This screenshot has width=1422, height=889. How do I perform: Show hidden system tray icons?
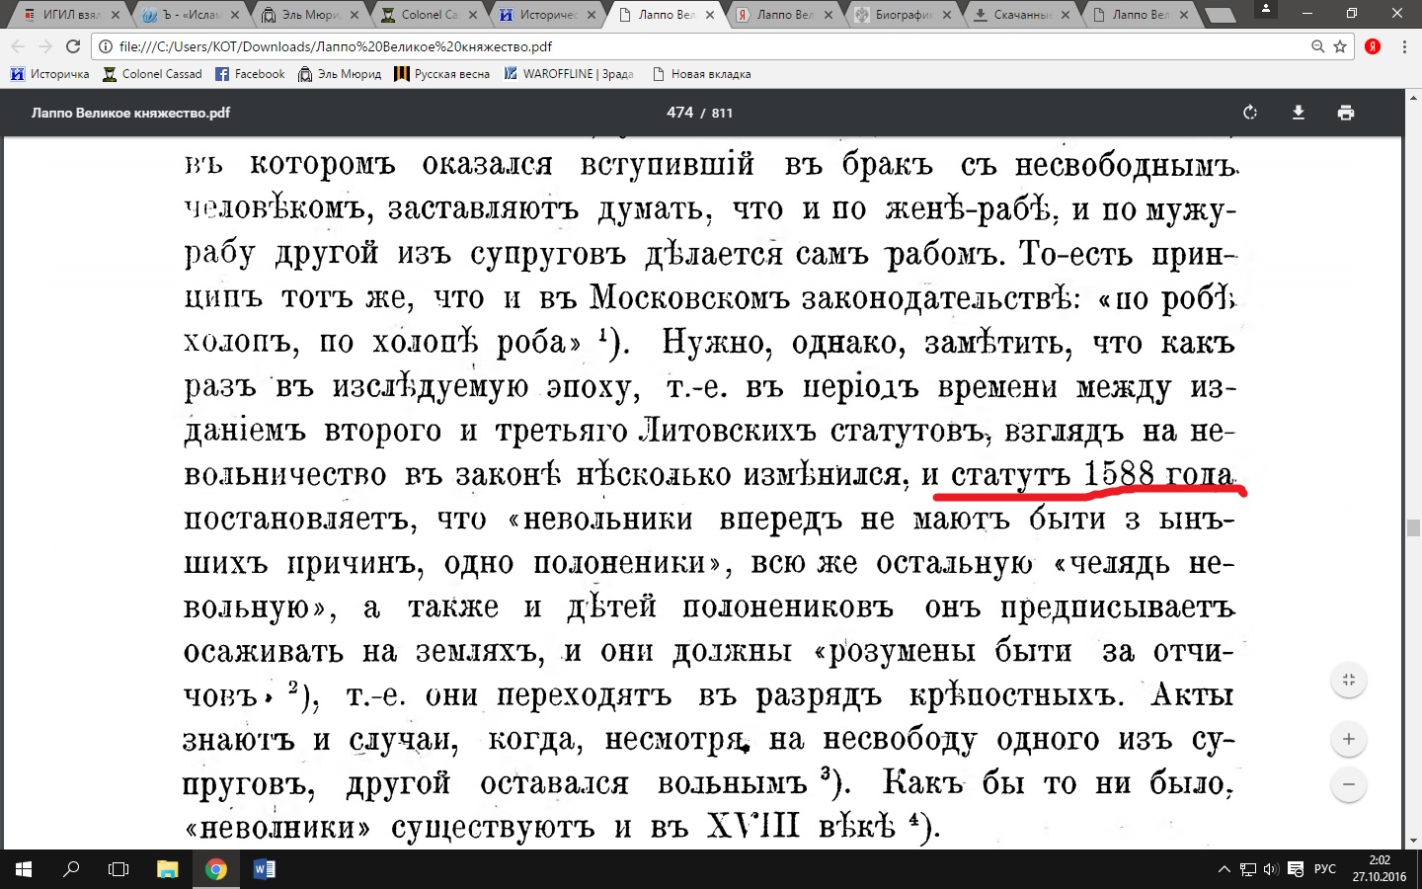tap(1224, 869)
